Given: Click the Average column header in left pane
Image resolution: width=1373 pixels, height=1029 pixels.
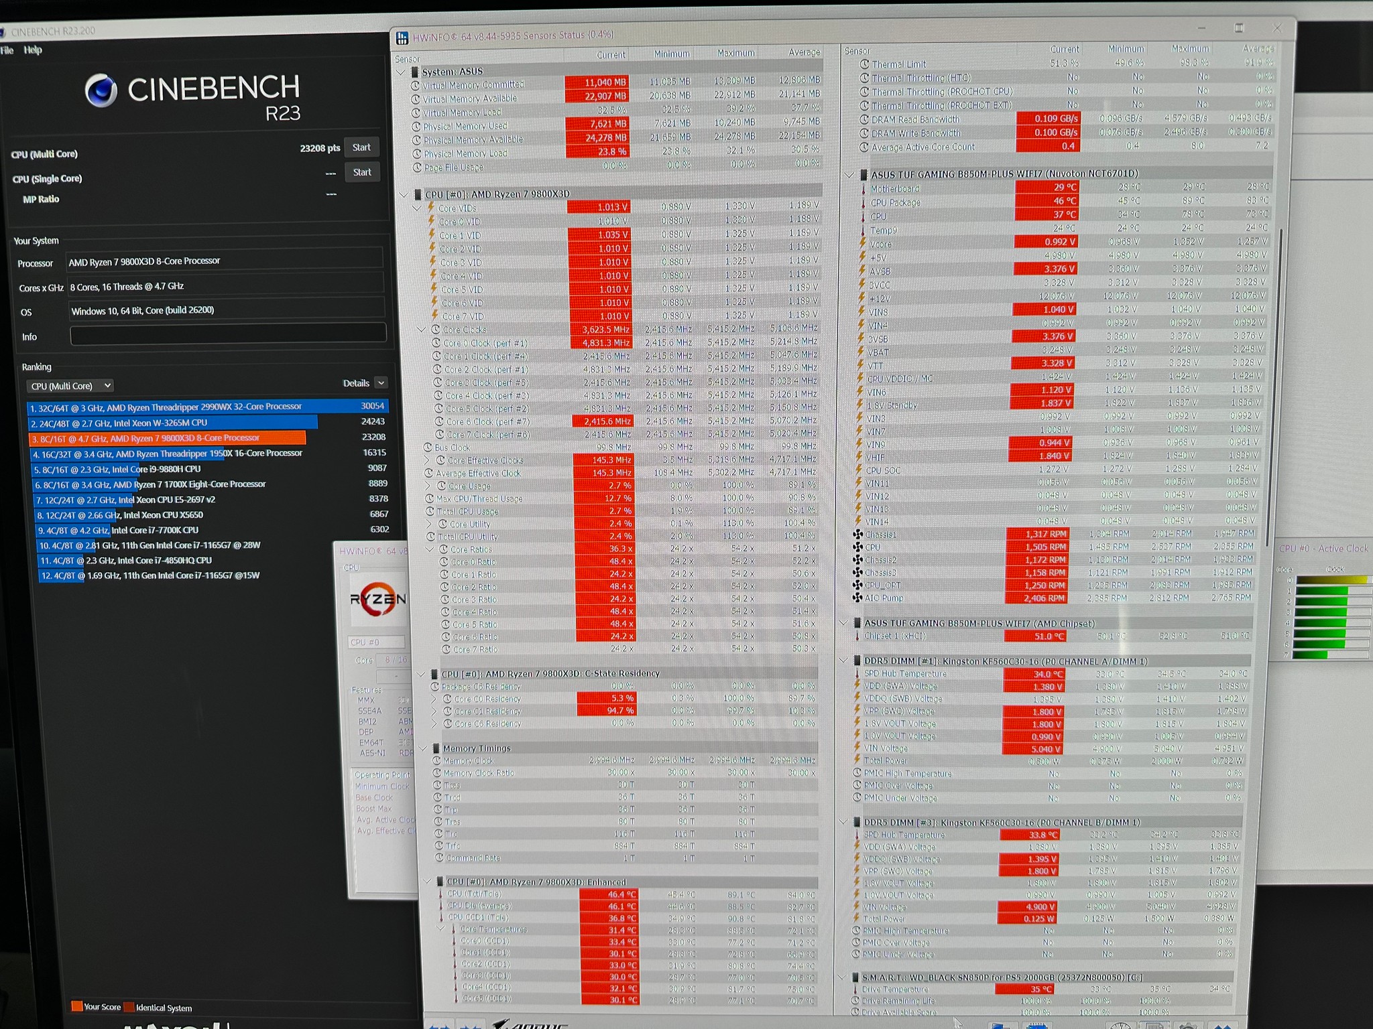Looking at the screenshot, I should [804, 52].
